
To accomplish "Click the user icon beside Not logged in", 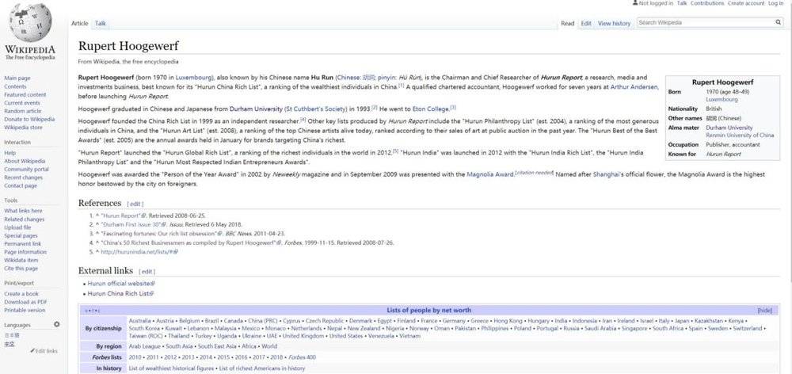I will [635, 3].
